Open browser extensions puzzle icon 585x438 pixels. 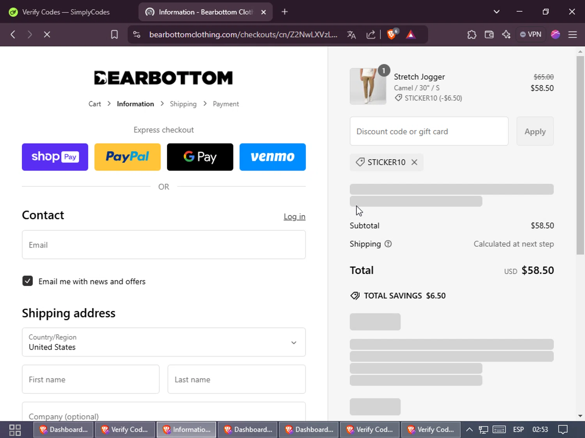[x=472, y=35]
